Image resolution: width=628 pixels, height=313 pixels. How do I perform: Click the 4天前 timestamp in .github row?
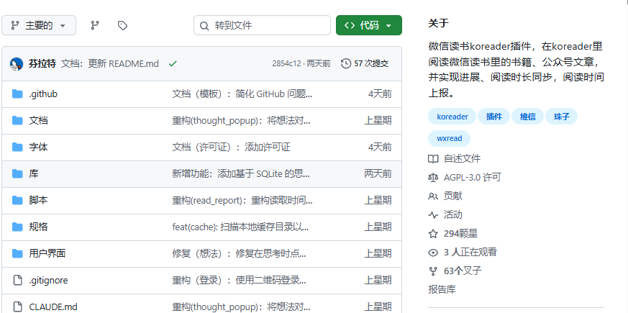380,94
